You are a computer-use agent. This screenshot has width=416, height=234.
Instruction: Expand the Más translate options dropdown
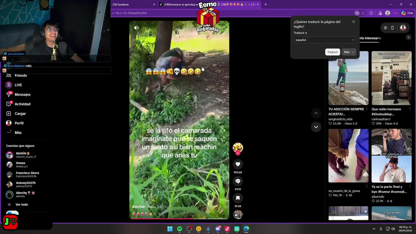[349, 52]
